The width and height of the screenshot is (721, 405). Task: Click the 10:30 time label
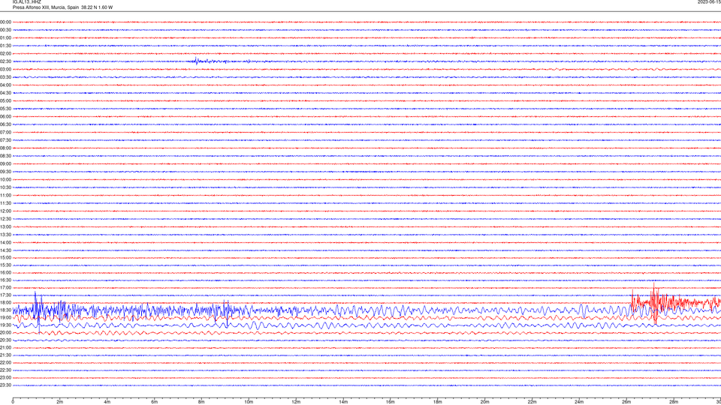(5, 187)
